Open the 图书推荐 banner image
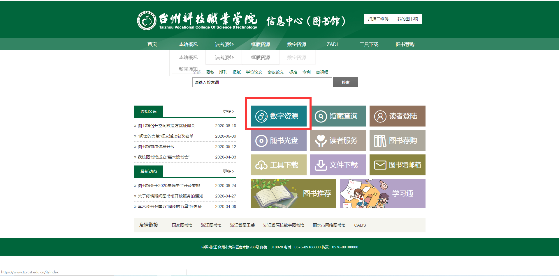Image resolution: width=559 pixels, height=276 pixels. pyautogui.click(x=293, y=193)
